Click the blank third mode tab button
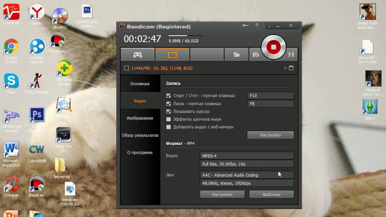Image resolution: width=386 pixels, height=217 pixels. (x=207, y=55)
